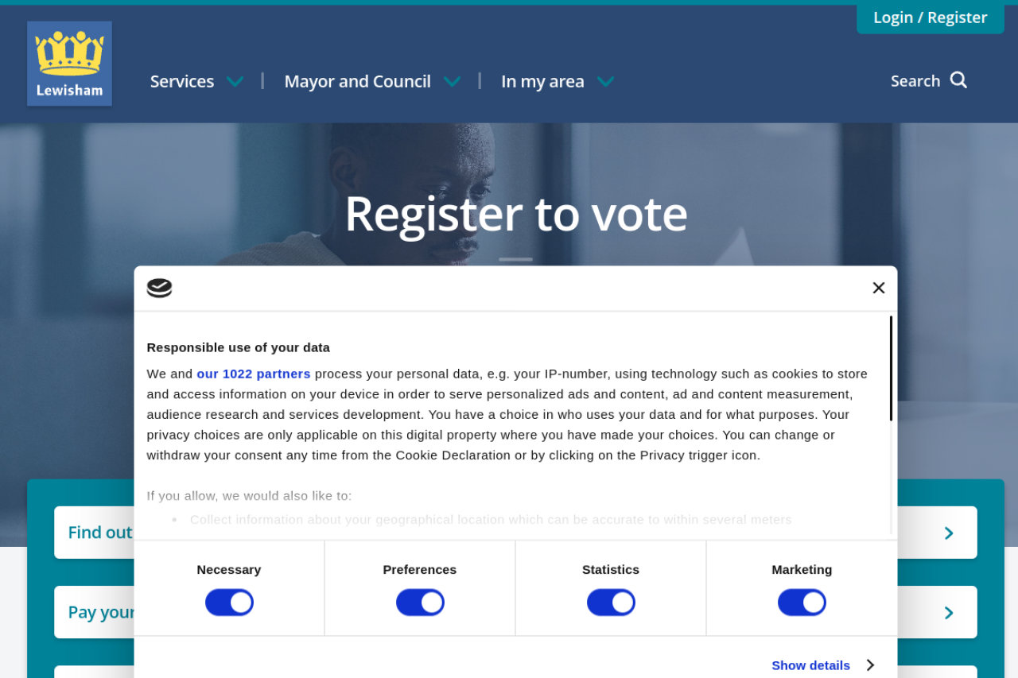Click the right arrow on the Find out card
1018x678 pixels.
[x=949, y=533]
